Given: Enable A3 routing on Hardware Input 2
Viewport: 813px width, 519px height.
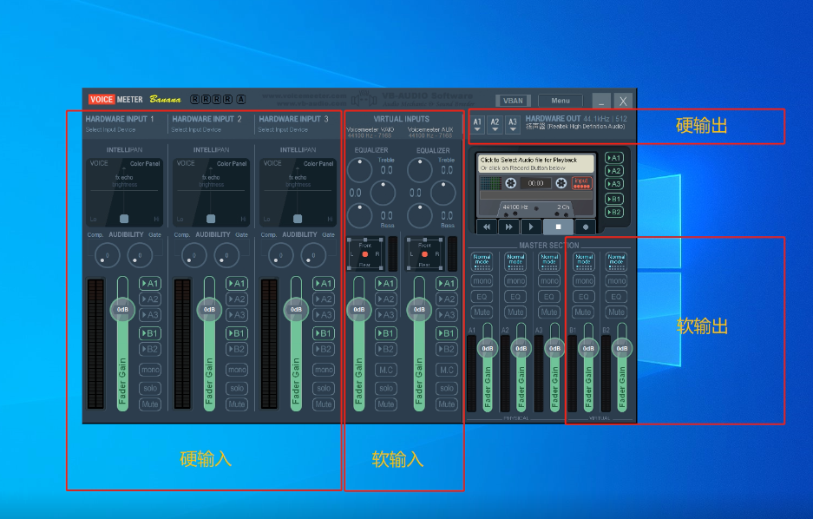Looking at the screenshot, I should (x=237, y=315).
